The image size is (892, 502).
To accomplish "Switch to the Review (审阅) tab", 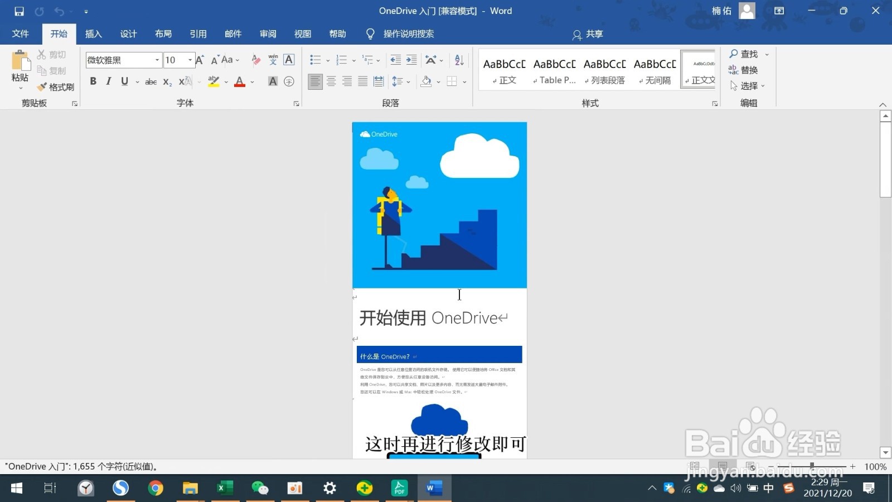I will coord(268,34).
